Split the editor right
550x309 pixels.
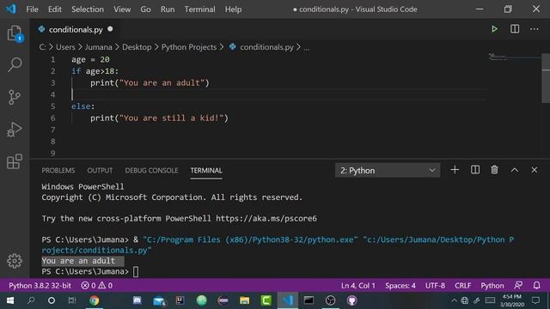[515, 29]
